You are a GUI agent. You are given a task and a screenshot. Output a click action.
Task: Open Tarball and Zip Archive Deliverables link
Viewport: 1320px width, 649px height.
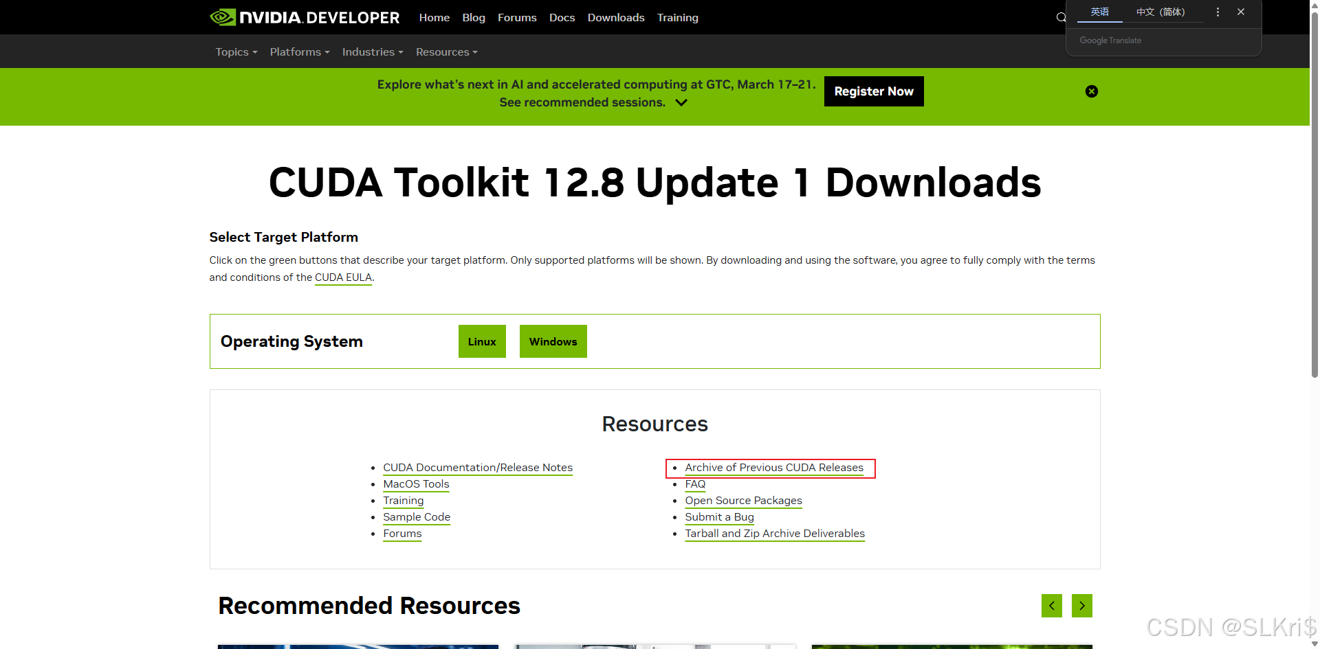coord(775,534)
